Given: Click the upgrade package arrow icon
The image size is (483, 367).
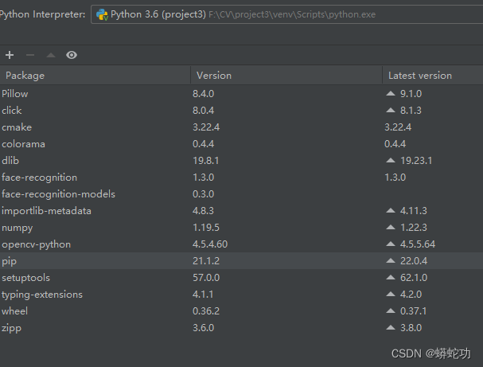Looking at the screenshot, I should click(51, 55).
